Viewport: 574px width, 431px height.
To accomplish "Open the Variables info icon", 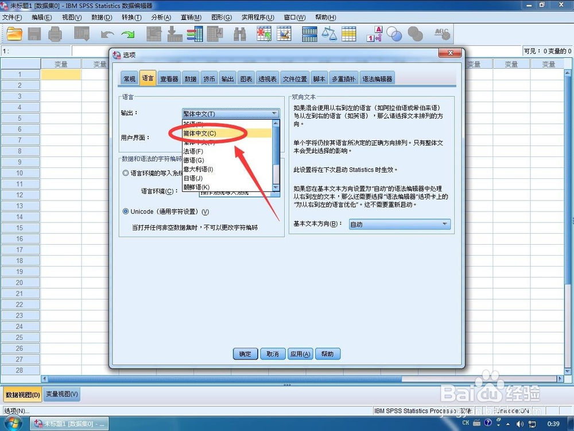I will coord(195,34).
